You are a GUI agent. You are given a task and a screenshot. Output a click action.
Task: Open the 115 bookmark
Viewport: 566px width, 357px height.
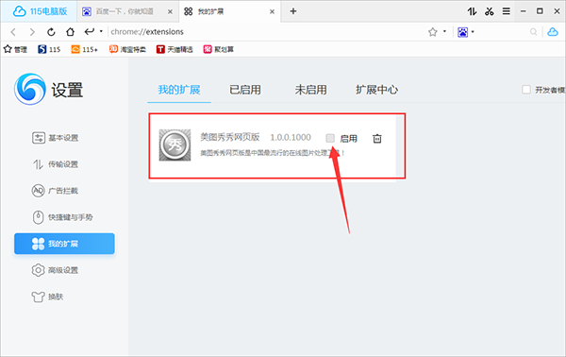pos(49,49)
